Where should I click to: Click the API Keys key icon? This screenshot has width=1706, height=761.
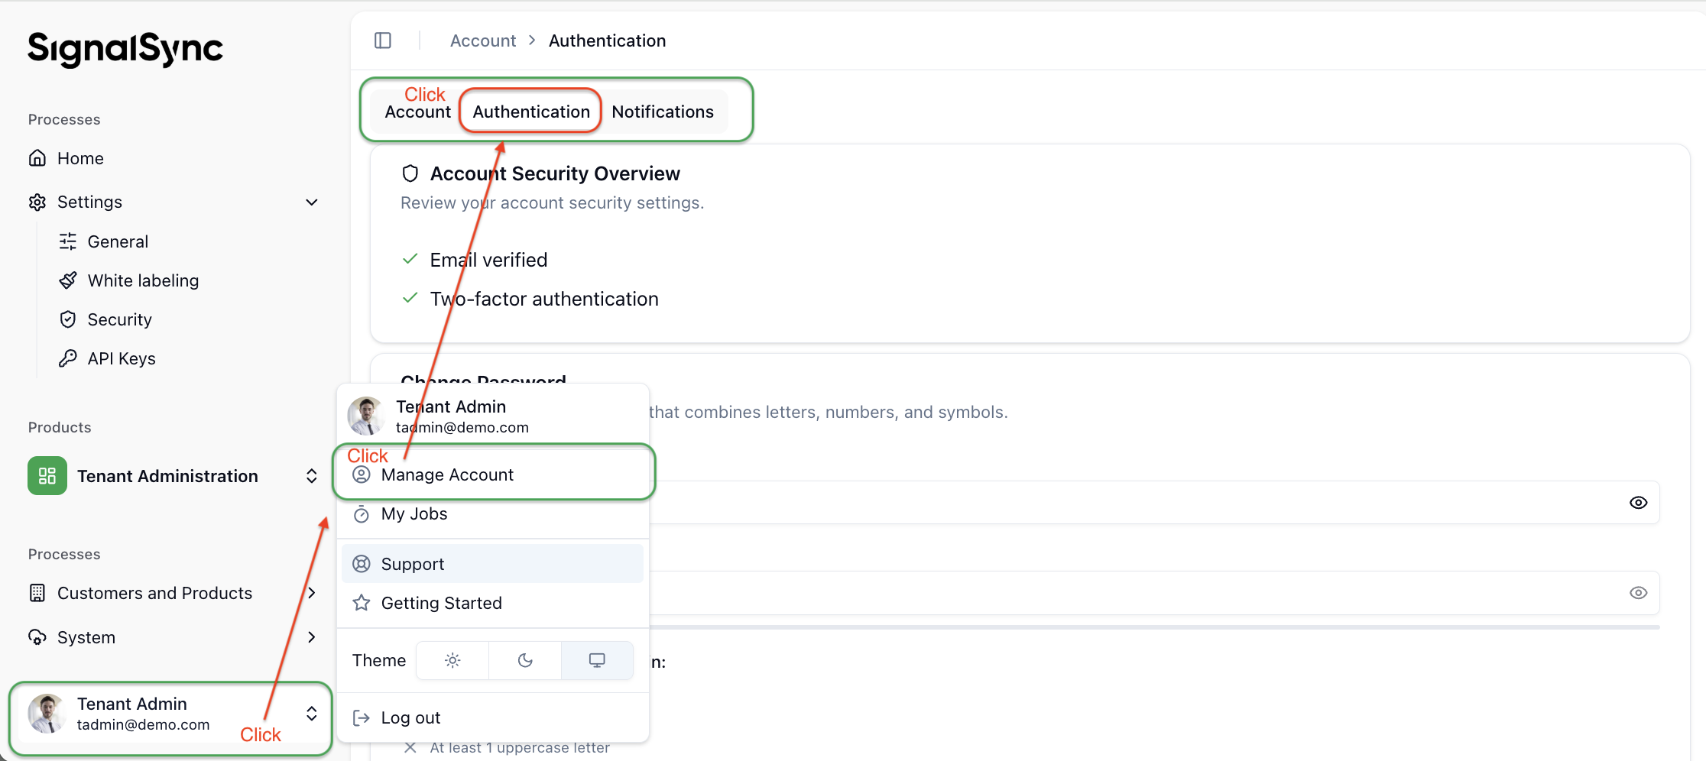point(68,358)
